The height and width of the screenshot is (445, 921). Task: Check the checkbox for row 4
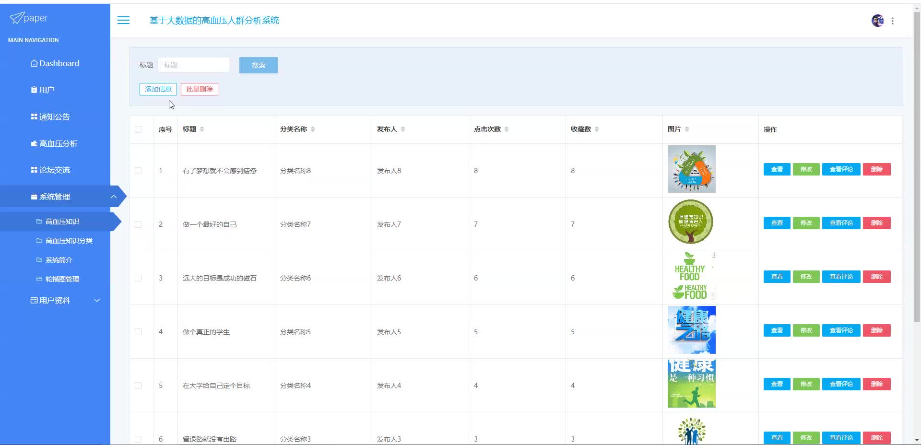point(138,332)
